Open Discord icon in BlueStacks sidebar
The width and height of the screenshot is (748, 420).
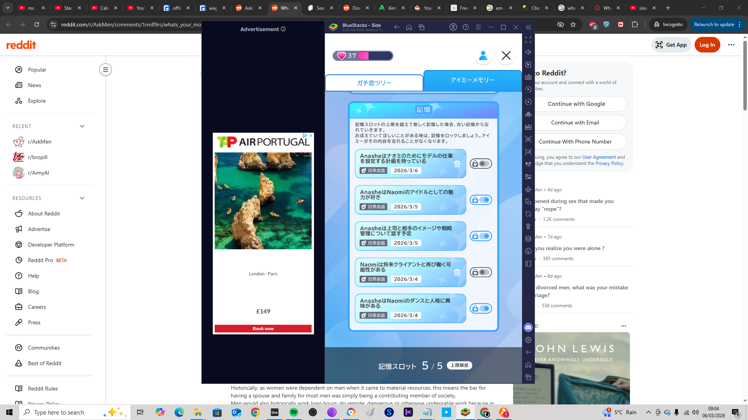coord(528,327)
